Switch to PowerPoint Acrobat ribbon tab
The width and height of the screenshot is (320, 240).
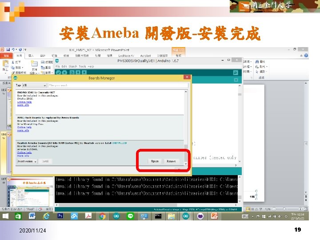[145, 56]
